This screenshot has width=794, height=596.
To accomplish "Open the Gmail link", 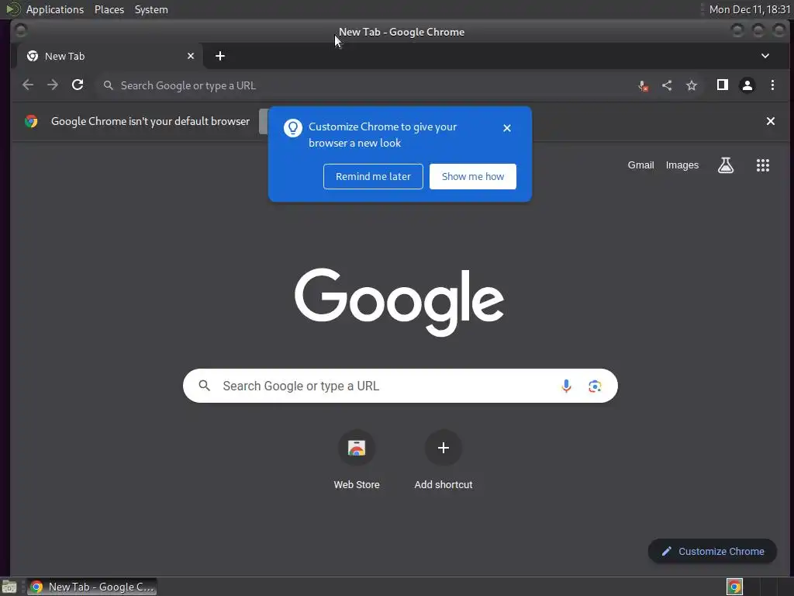I will click(641, 165).
